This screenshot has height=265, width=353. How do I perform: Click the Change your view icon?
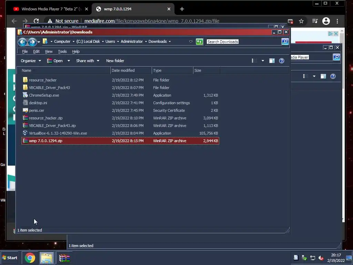point(254,61)
